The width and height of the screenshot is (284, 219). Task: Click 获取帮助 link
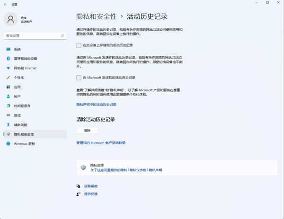coord(91,186)
